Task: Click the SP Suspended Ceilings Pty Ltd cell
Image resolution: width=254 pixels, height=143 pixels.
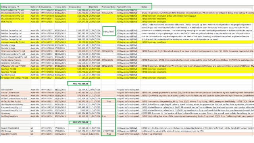Action: pyautogui.click(x=15, y=78)
